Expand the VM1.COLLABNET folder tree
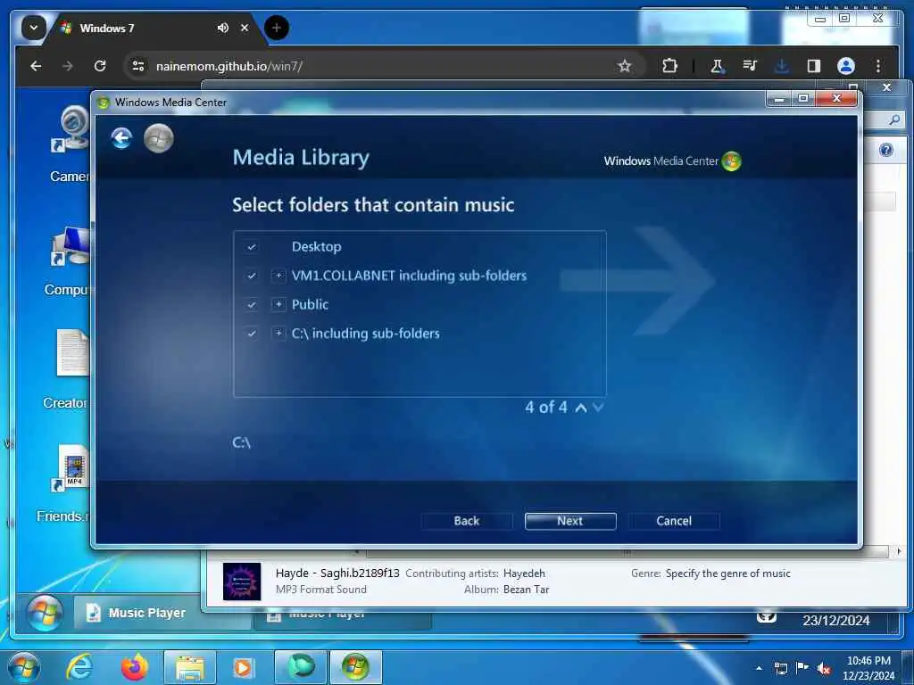This screenshot has height=685, width=914. click(x=278, y=276)
